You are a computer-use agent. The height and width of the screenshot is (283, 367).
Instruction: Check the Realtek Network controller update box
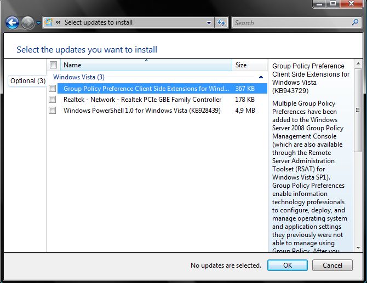[x=52, y=100]
